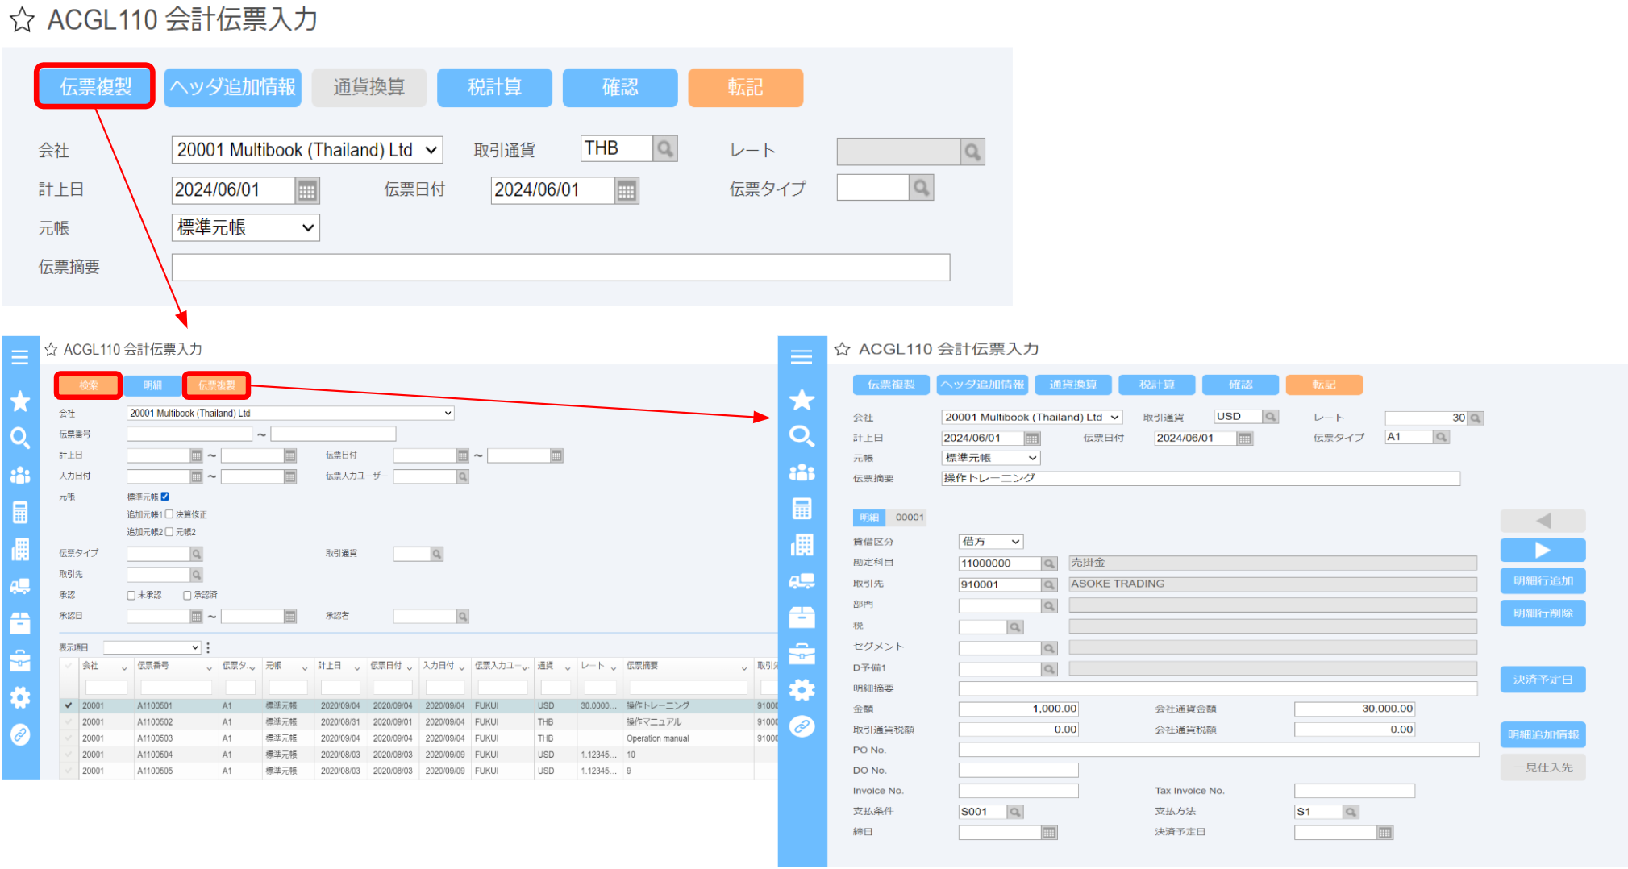
Task: Click 伝票複製 button in the enlarged header
Action: (95, 87)
